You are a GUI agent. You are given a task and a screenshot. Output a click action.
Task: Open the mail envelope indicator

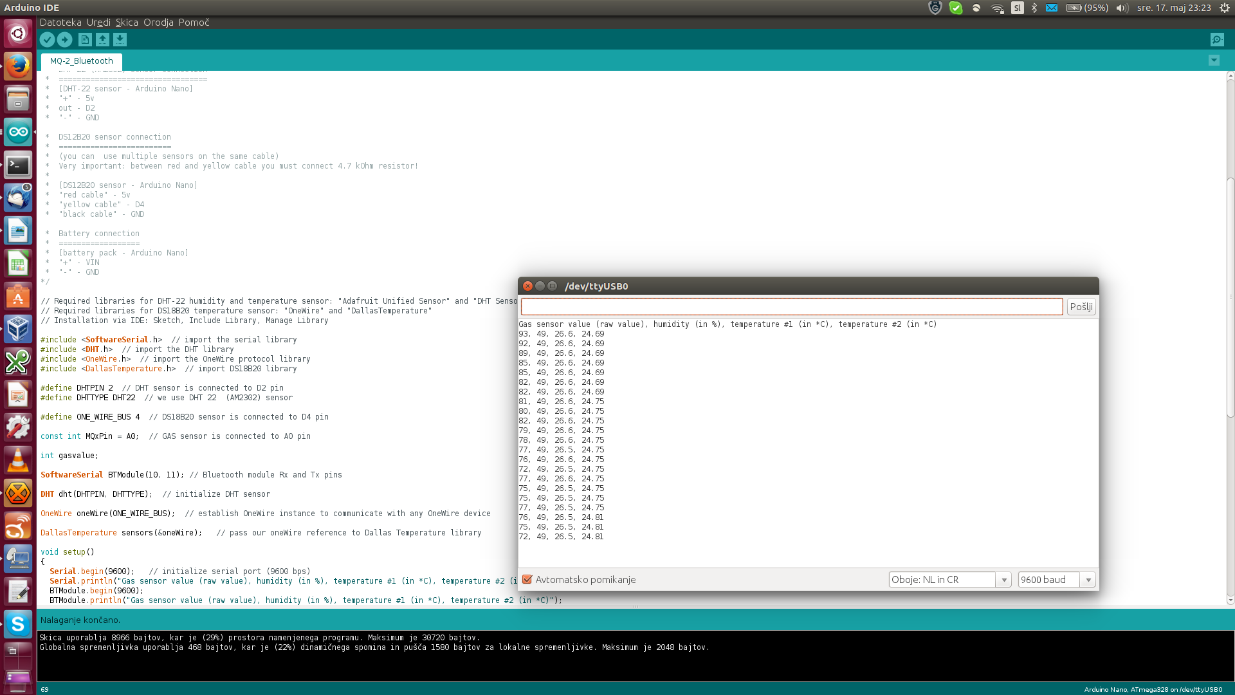(x=1052, y=8)
